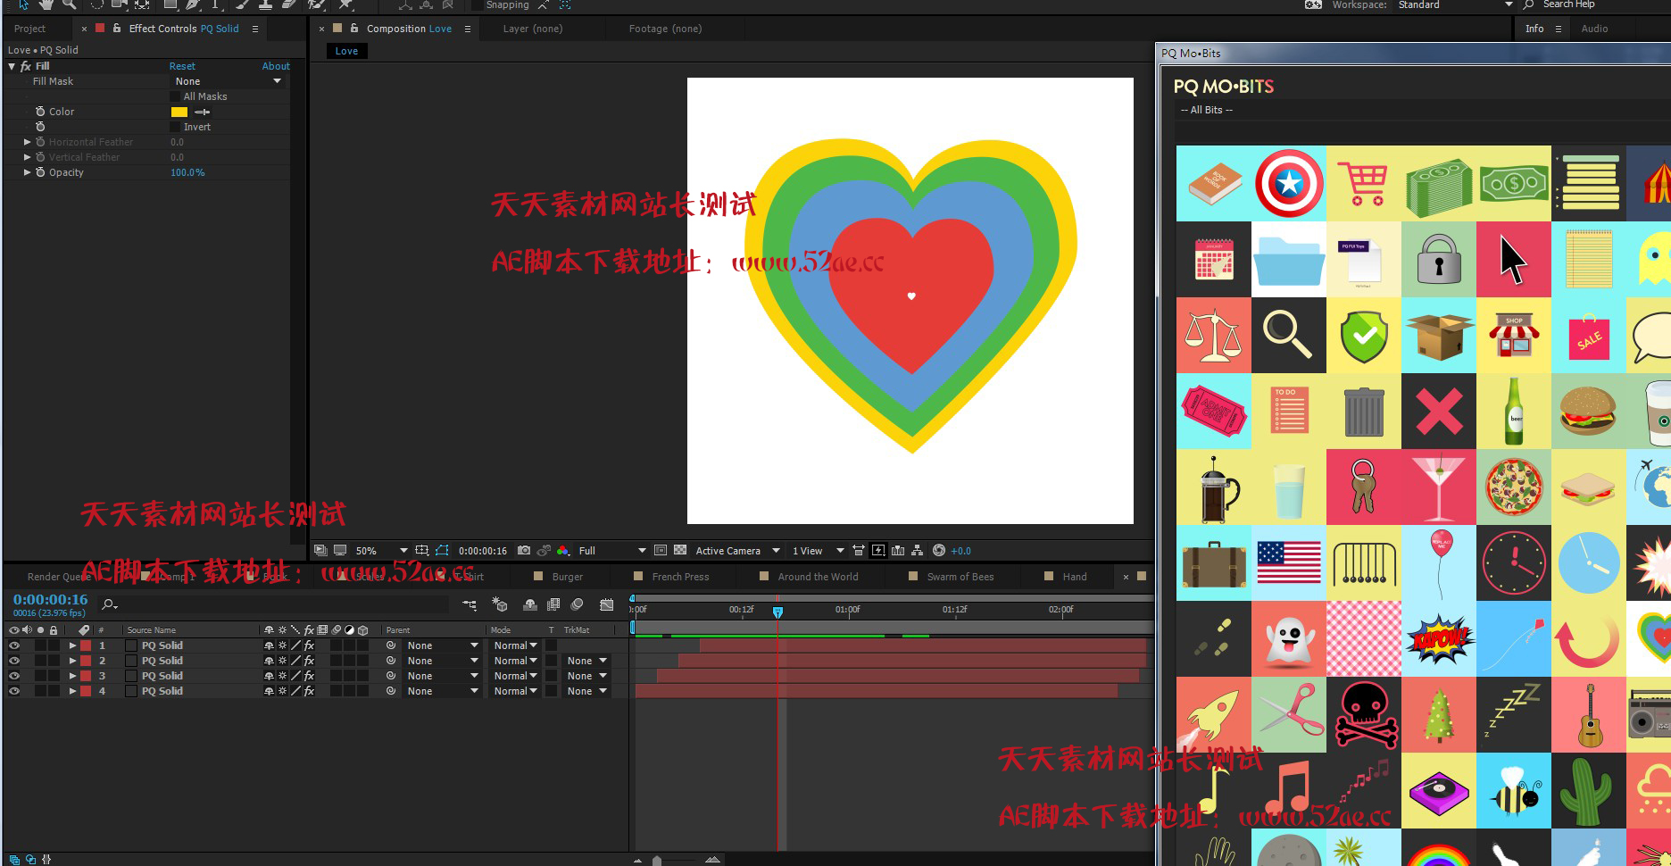This screenshot has width=1671, height=866.
Task: Open the yellow Fill color swatch
Action: click(179, 112)
